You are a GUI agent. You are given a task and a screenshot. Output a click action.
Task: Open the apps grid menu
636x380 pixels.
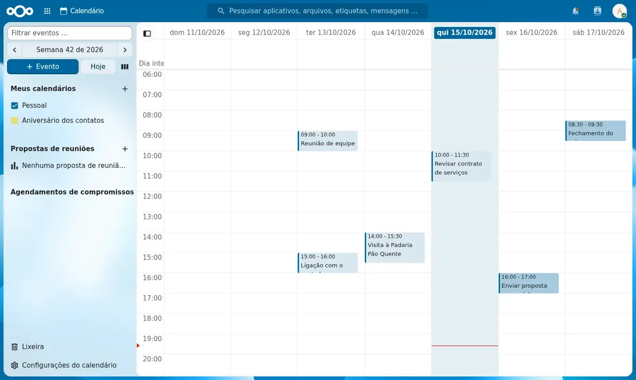pyautogui.click(x=47, y=11)
